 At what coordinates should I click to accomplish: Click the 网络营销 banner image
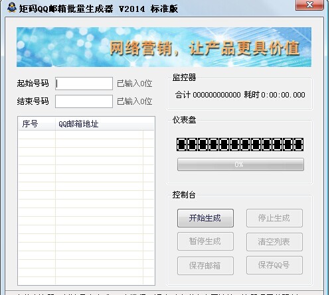(x=164, y=47)
